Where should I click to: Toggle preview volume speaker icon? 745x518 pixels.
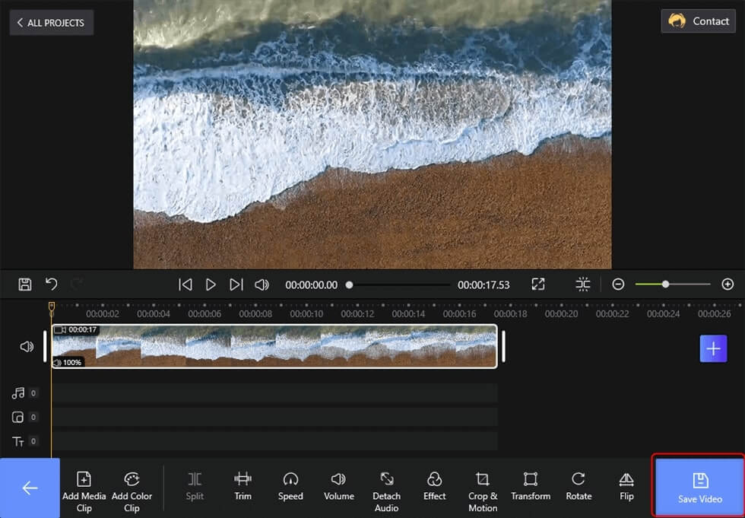(x=262, y=284)
